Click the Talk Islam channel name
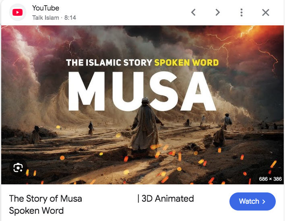Screen dimensions: 285x221 (45, 18)
